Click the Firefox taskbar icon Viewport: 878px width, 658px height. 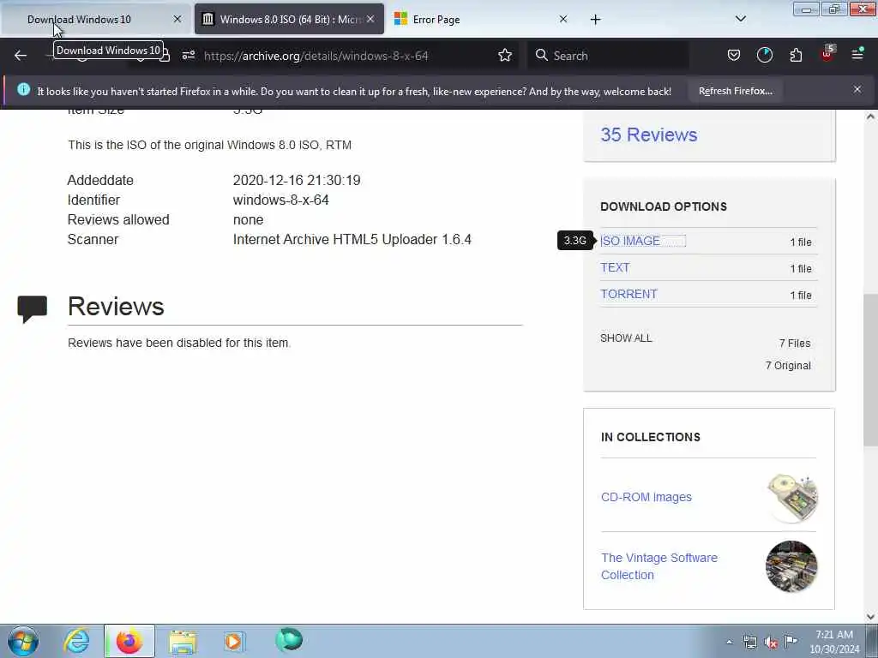point(129,641)
